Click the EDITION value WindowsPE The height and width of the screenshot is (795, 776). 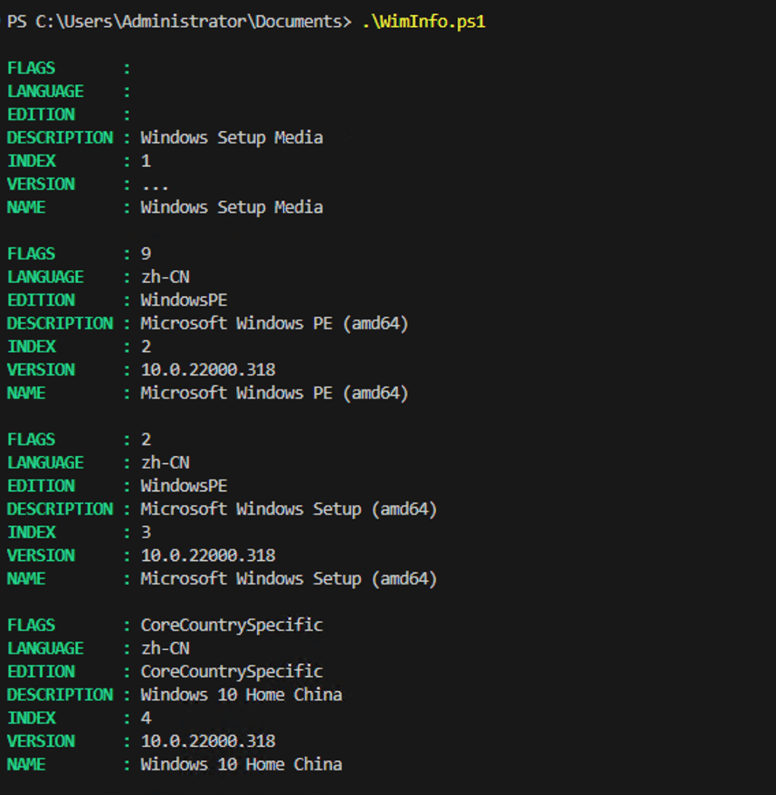(183, 300)
